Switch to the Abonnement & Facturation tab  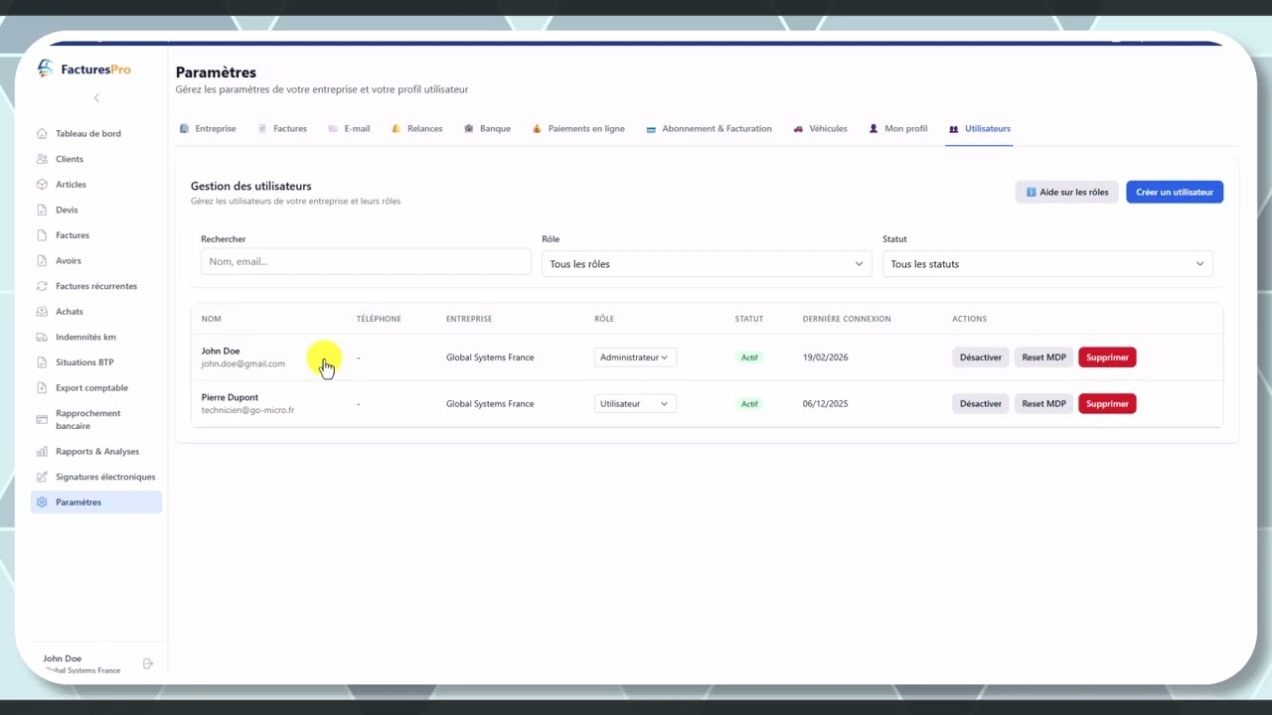click(709, 129)
